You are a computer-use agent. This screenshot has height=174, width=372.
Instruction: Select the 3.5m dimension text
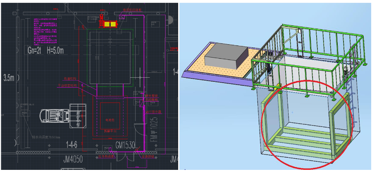(8, 77)
